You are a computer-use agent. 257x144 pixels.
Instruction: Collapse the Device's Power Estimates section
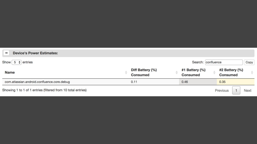[x=6, y=53]
